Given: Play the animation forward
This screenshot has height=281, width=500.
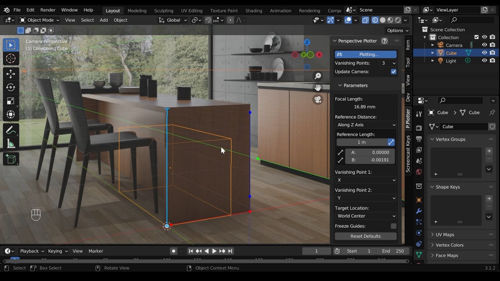Looking at the screenshot, I should coord(214,251).
